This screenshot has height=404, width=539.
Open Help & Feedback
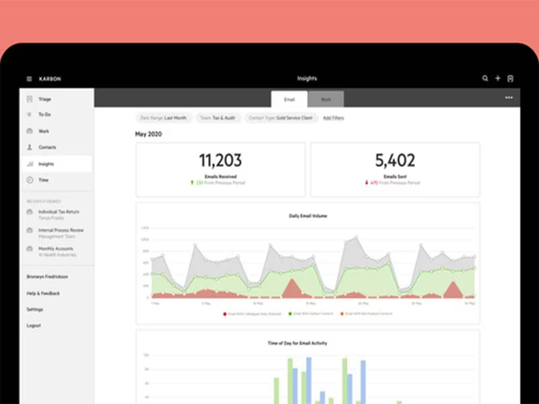(x=43, y=294)
